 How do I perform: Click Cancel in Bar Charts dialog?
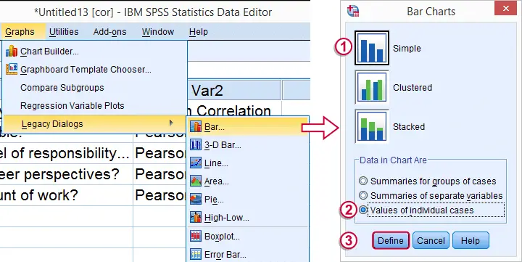tap(431, 240)
